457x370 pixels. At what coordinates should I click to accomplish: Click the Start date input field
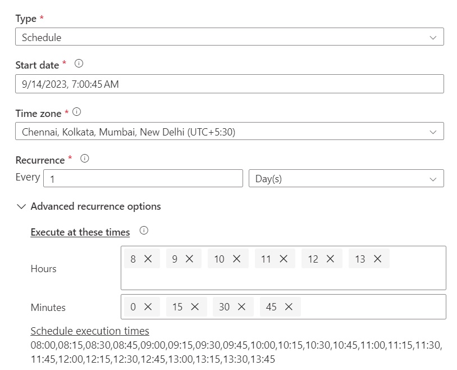[229, 84]
